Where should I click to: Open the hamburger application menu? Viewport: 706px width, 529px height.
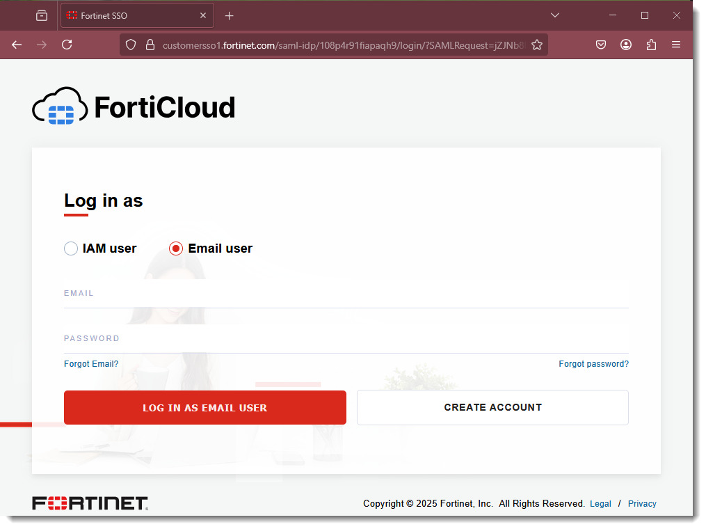(675, 45)
